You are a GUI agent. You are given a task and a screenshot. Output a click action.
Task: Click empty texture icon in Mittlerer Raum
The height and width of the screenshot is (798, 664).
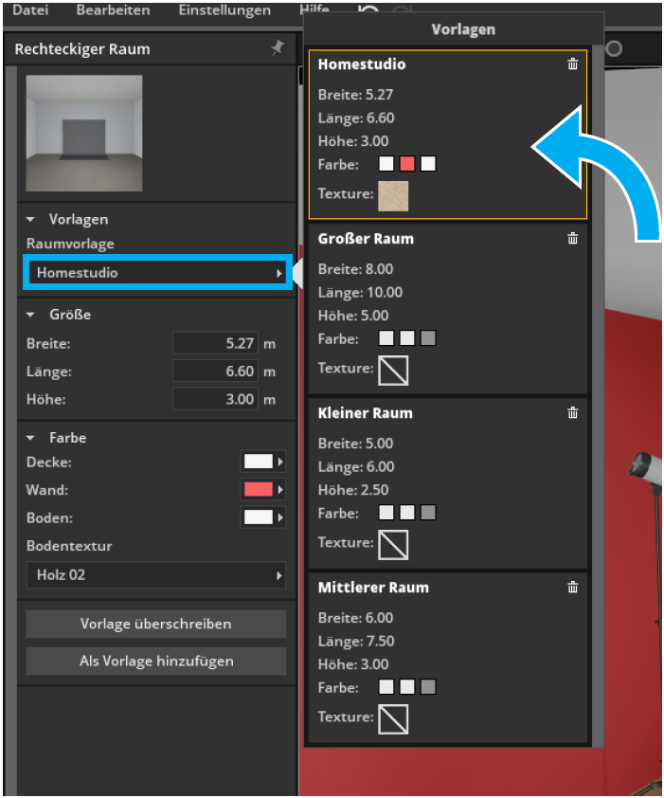click(x=393, y=719)
